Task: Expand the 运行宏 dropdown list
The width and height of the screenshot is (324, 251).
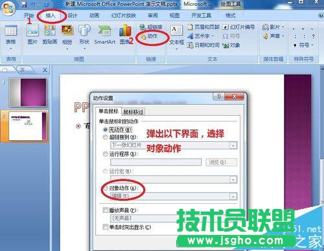Action: (x=233, y=179)
